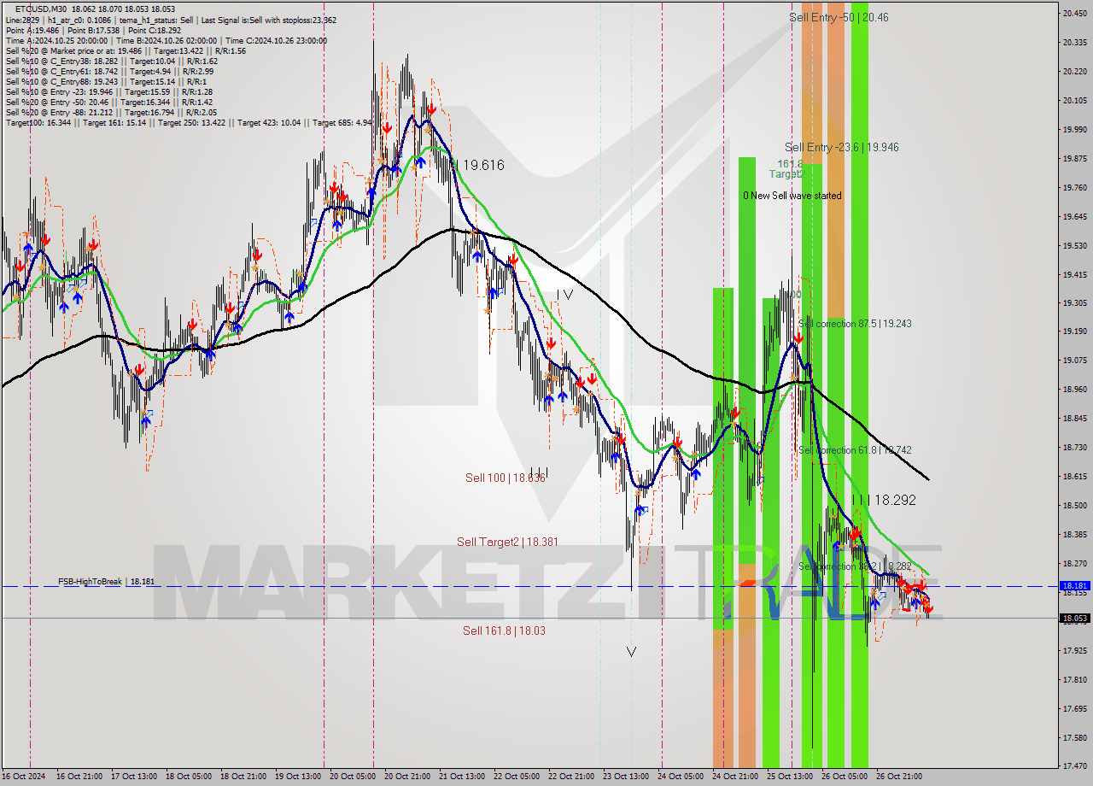Click the blue price tag 18.181

(x=1074, y=586)
